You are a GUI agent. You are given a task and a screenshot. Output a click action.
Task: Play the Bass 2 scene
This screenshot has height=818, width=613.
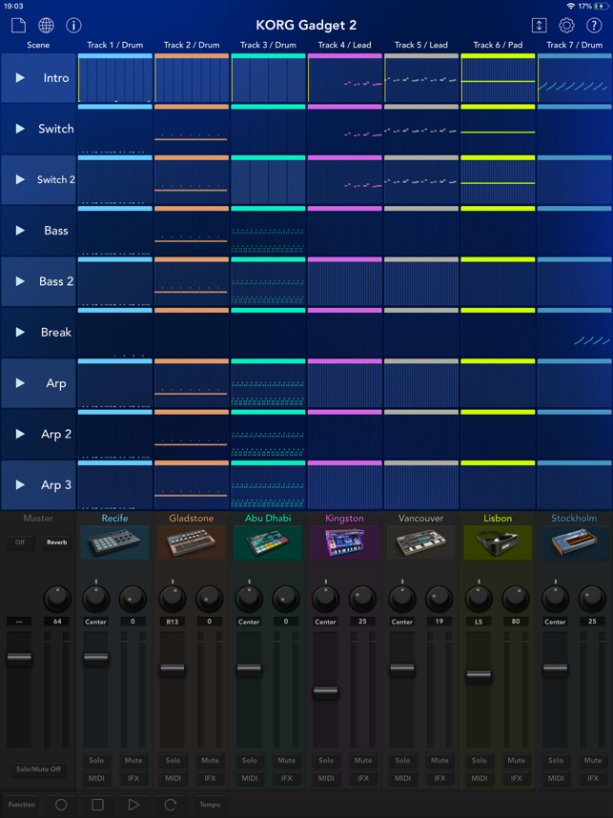20,281
